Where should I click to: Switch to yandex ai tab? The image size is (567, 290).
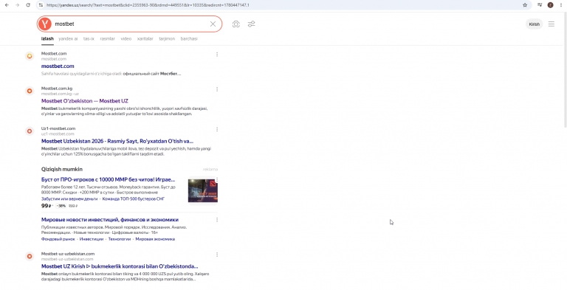[x=68, y=38]
